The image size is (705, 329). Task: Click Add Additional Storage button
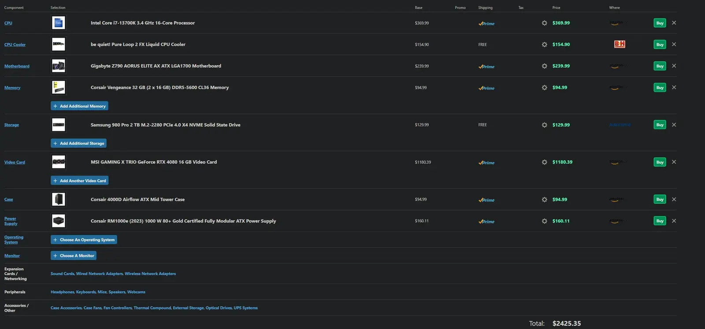point(78,144)
